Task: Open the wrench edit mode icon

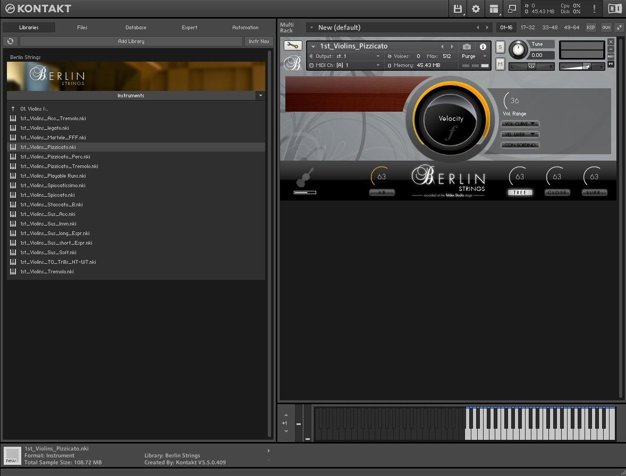Action: point(293,46)
